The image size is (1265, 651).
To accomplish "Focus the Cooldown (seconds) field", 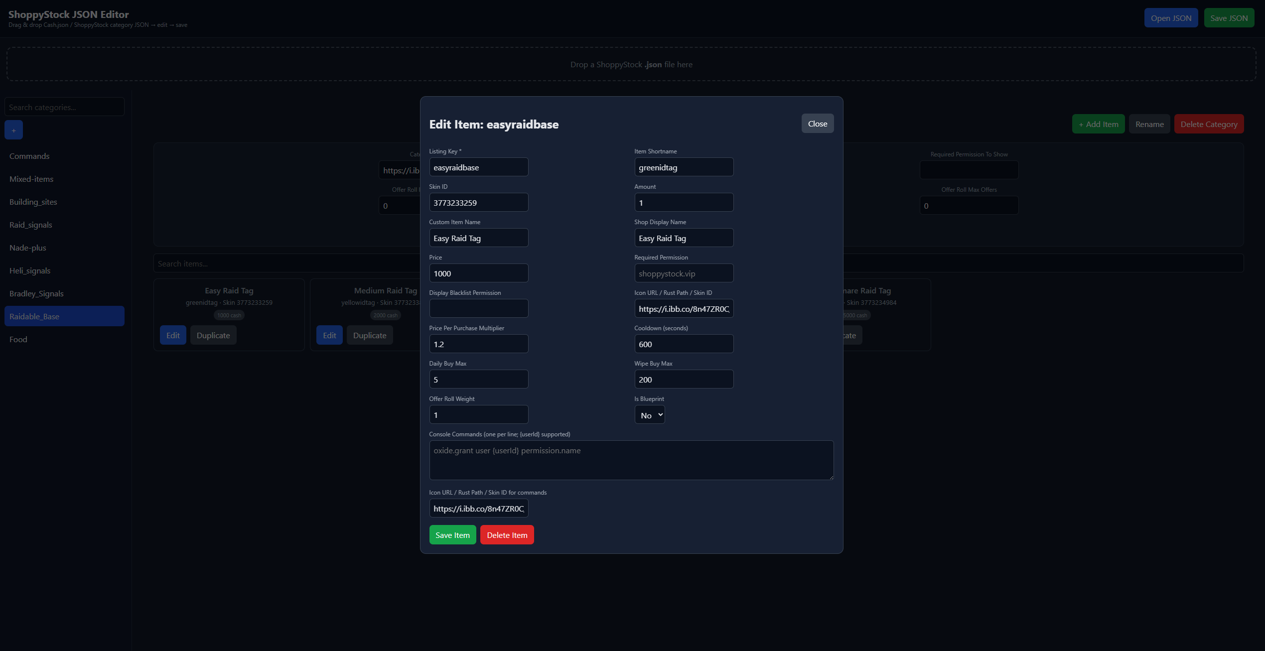I will (684, 344).
